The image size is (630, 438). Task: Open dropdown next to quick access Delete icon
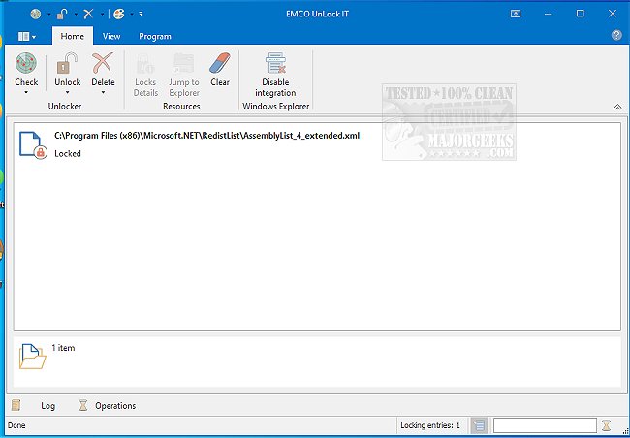point(102,15)
